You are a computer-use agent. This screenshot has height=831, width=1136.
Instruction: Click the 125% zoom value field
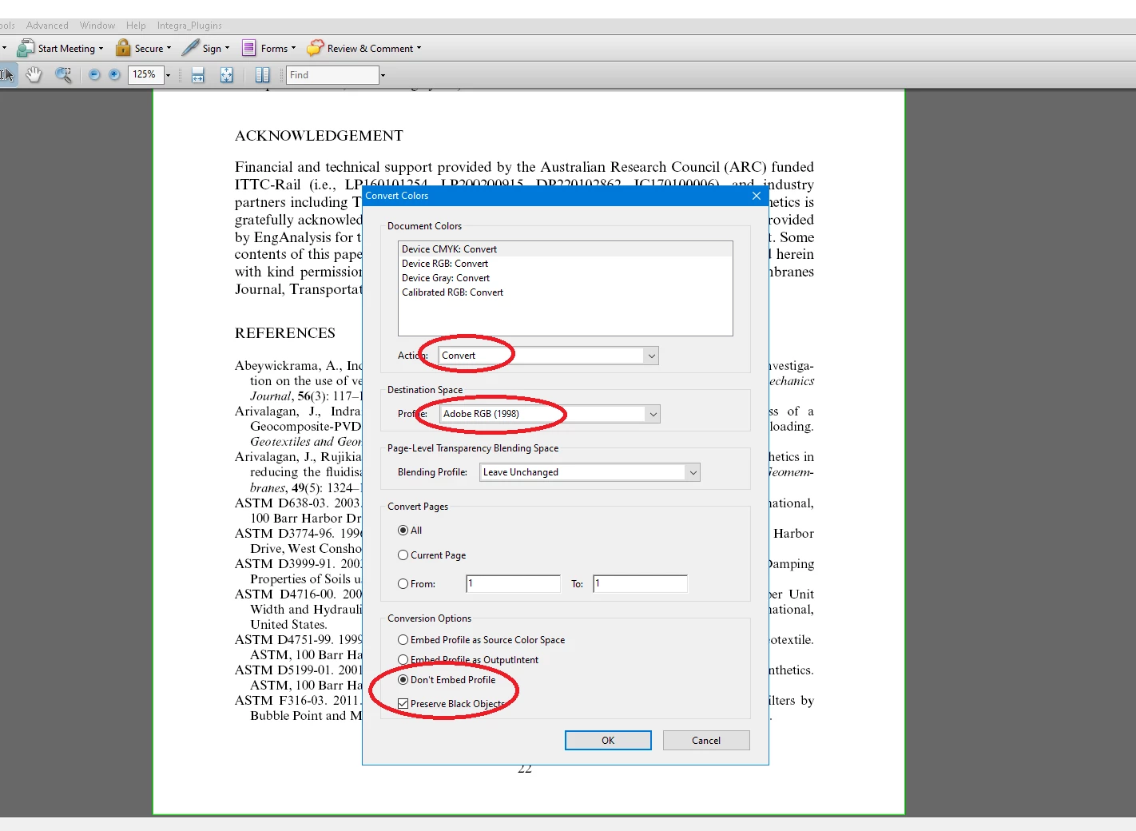[145, 75]
